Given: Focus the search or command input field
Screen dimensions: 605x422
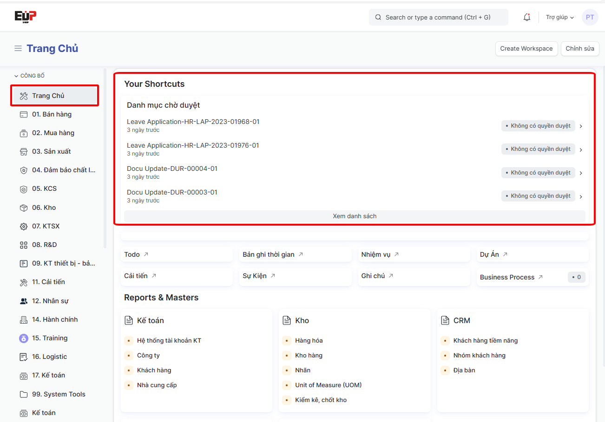Looking at the screenshot, I should (x=438, y=17).
